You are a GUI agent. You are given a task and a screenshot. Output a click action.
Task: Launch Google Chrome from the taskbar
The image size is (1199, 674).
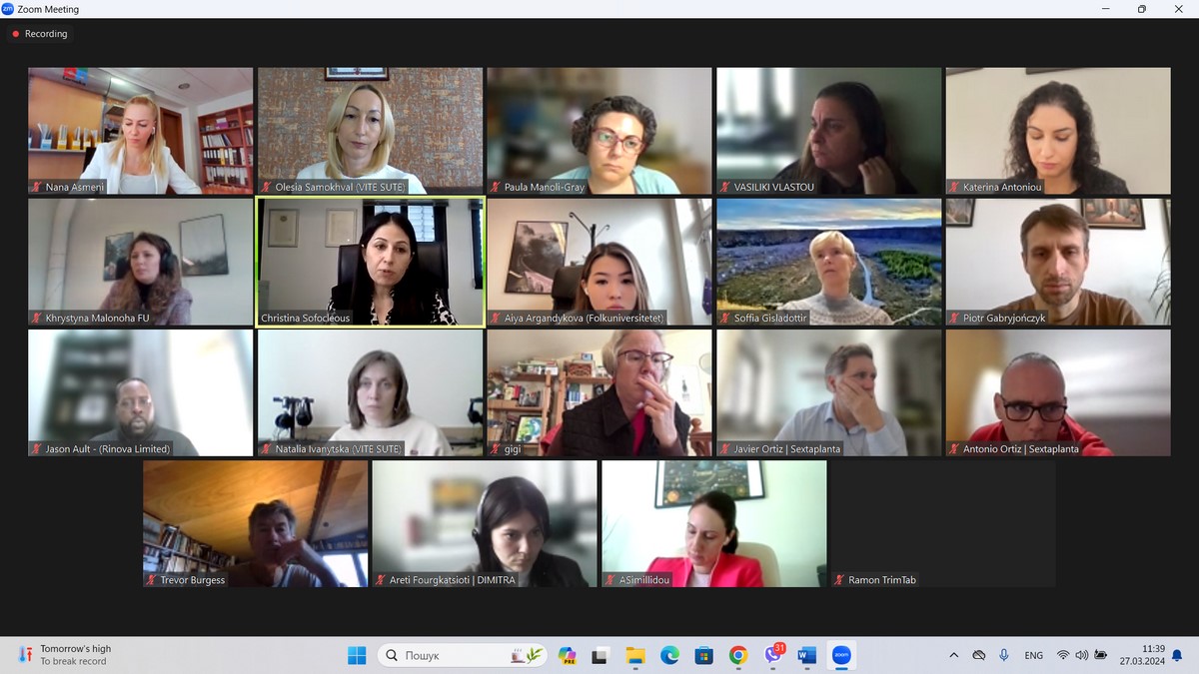(738, 655)
